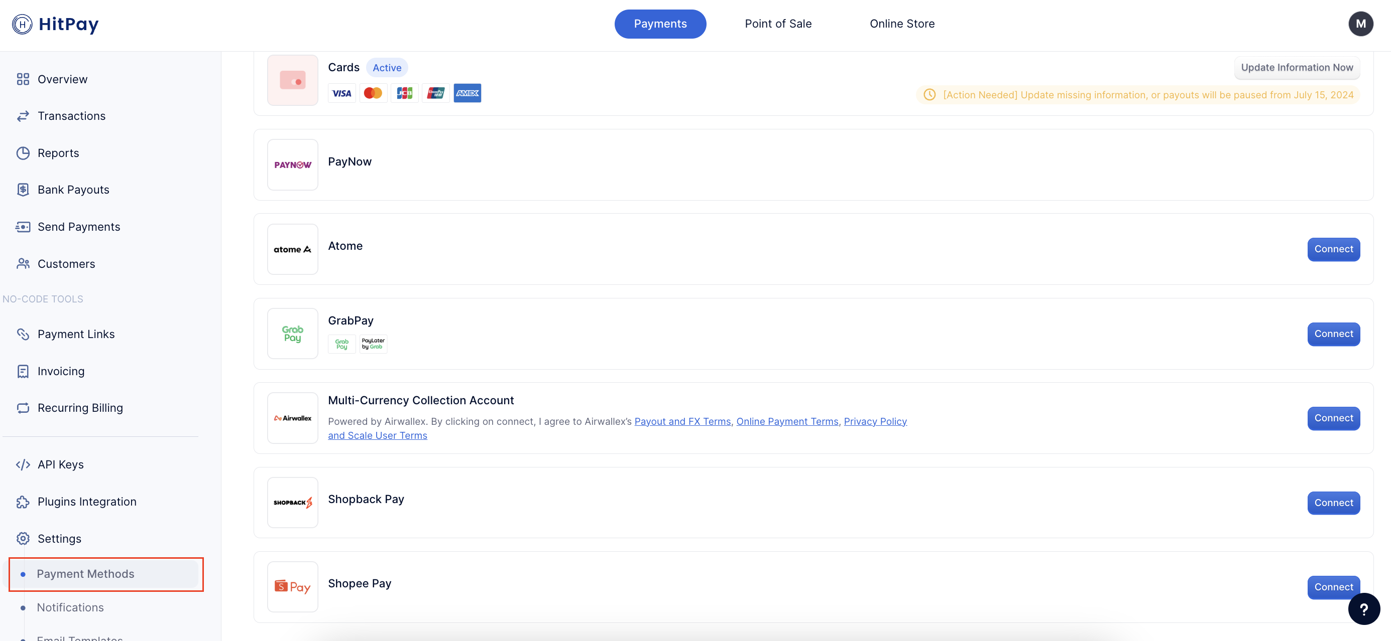This screenshot has width=1391, height=641.
Task: Click the Visa card logo
Action: [342, 93]
